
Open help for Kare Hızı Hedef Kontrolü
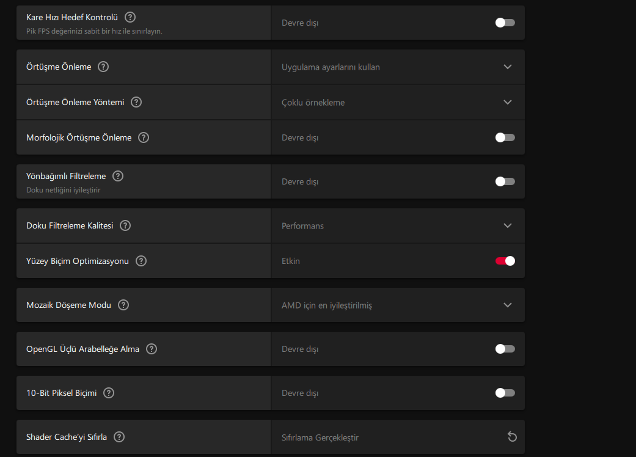click(130, 18)
